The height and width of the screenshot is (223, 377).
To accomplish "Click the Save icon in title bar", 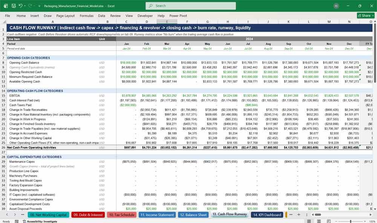I will click(x=14, y=6).
